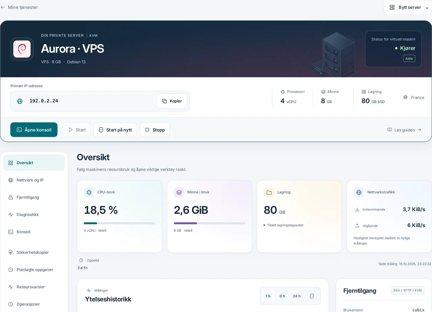
Task: Click the 2 d 5 t uptime value
Action: [x=83, y=268]
